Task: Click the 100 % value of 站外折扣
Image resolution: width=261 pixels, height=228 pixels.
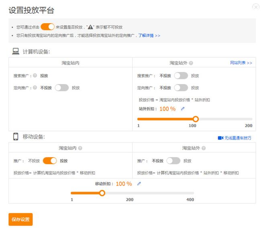Action: [x=167, y=109]
